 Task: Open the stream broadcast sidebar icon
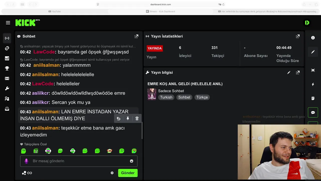pyautogui.click(x=7, y=38)
